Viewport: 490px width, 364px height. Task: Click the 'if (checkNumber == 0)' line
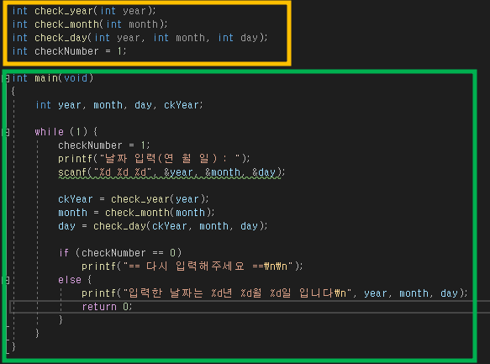(x=120, y=253)
